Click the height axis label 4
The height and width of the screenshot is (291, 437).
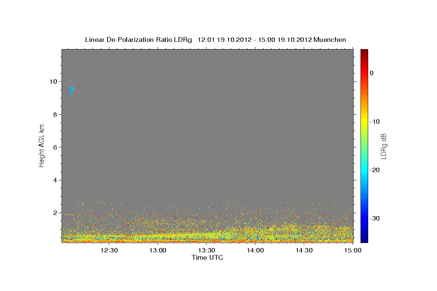coord(55,180)
